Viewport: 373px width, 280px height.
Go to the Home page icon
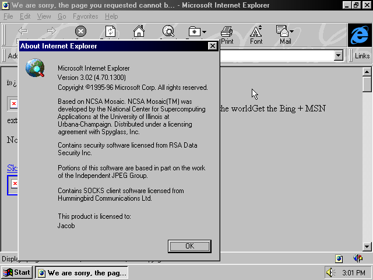pyautogui.click(x=139, y=31)
